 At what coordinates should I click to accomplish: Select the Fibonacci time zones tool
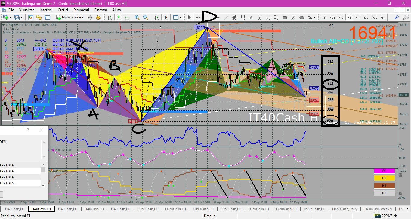point(277,17)
